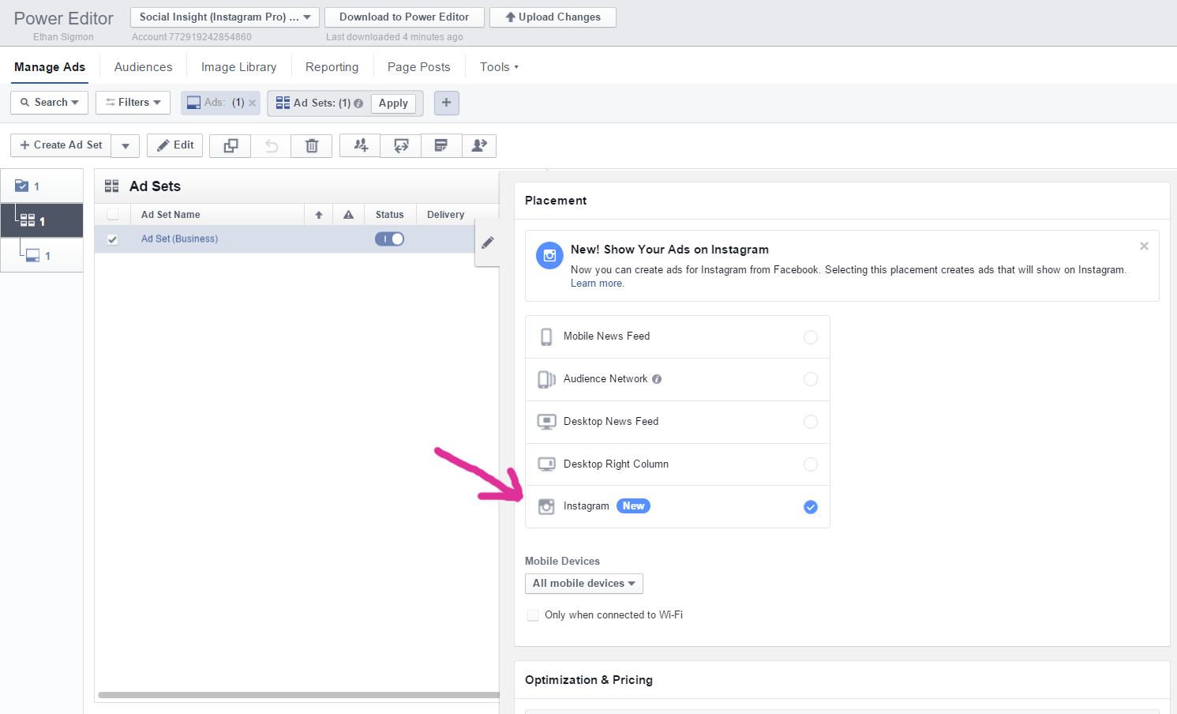The image size is (1177, 714).
Task: Click the speech bubble with arrows icon
Action: coord(402,145)
